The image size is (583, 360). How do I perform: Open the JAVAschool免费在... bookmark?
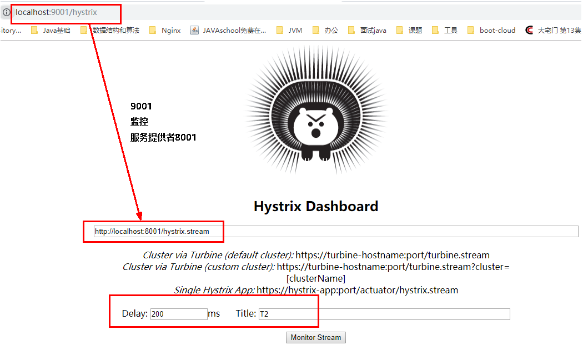[x=228, y=30]
